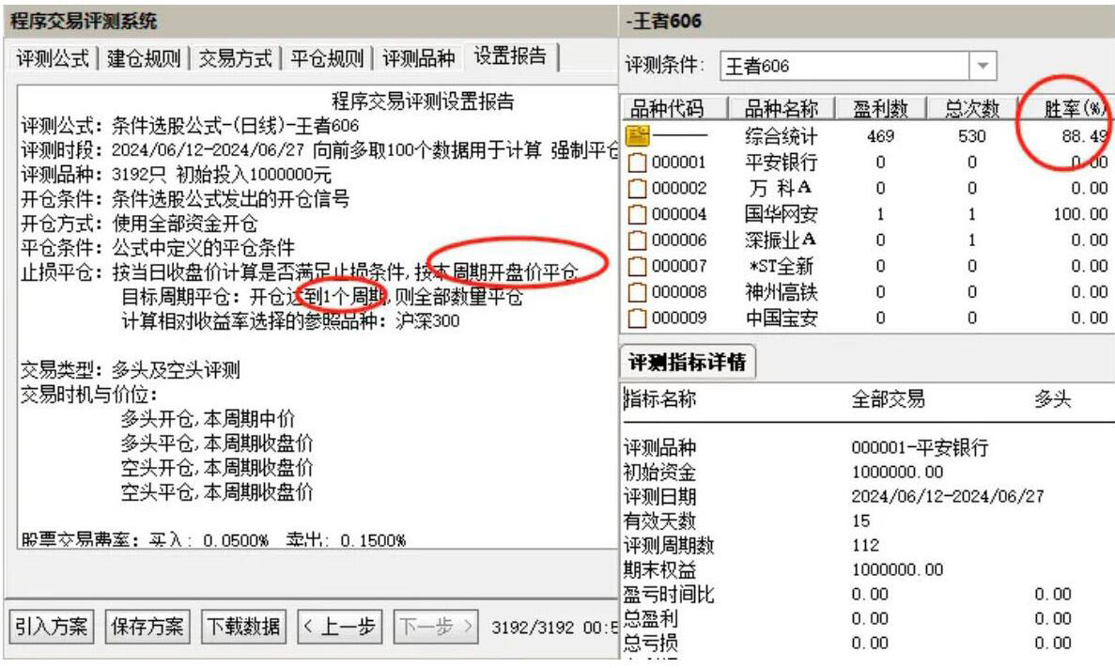Screen dimensions: 1115x668
Task: Click the greyed 下一步 button
Action: point(436,627)
